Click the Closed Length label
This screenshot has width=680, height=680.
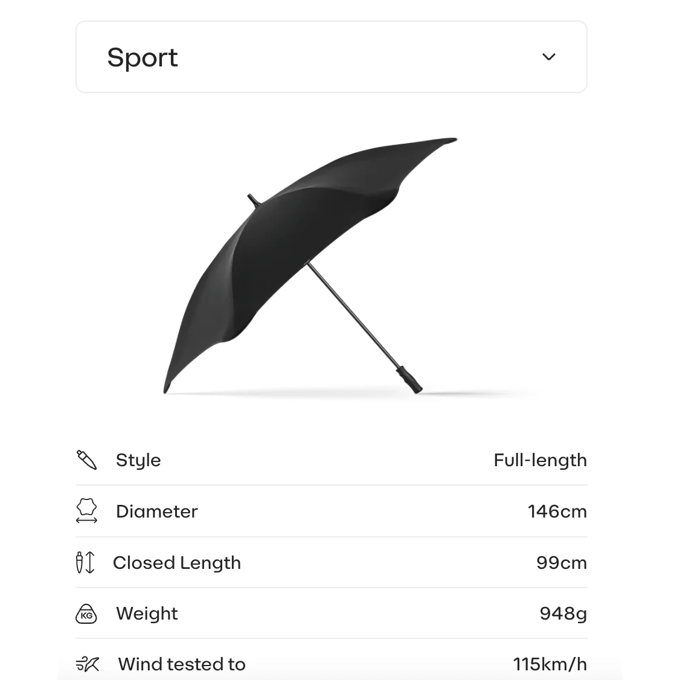[177, 563]
